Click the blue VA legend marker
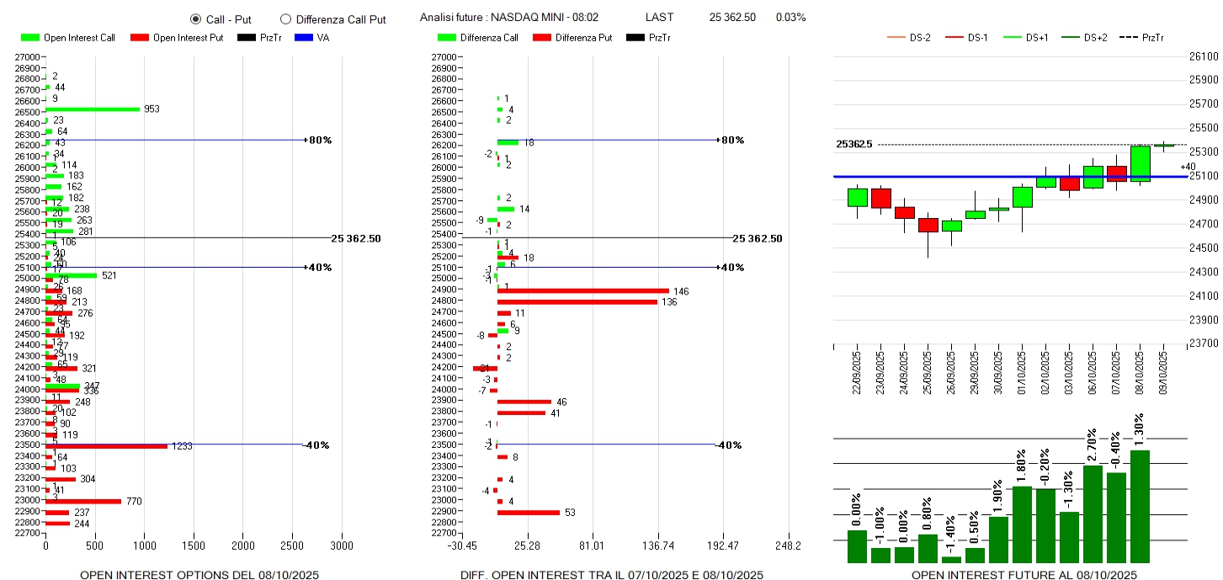Screen dimensions: 1223x580 (x=303, y=38)
